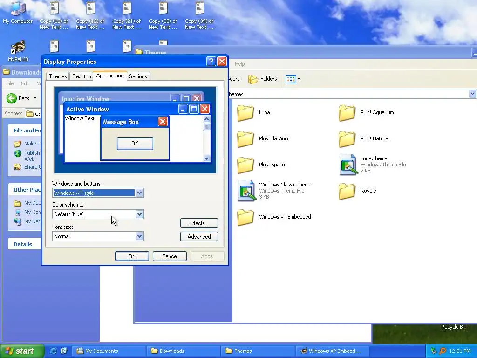The height and width of the screenshot is (358, 477).
Task: Click the green Back arrow in Downloads window
Action: click(x=12, y=98)
